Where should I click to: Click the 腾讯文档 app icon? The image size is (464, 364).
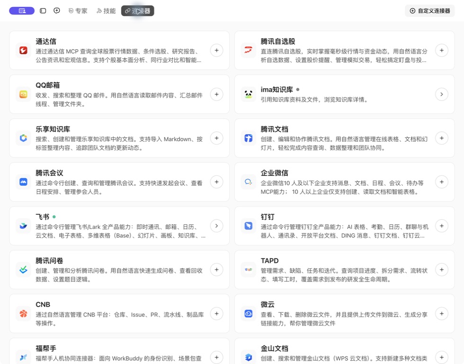coord(248,138)
